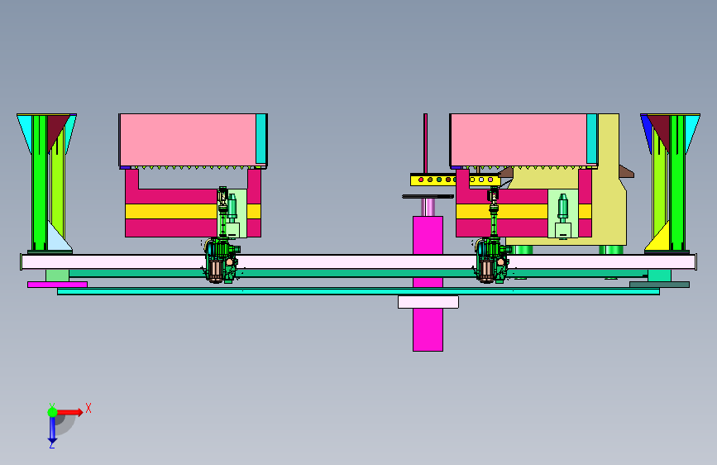The image size is (717, 465).
Task: Select the right pink rectangular top block
Action: 519,140
